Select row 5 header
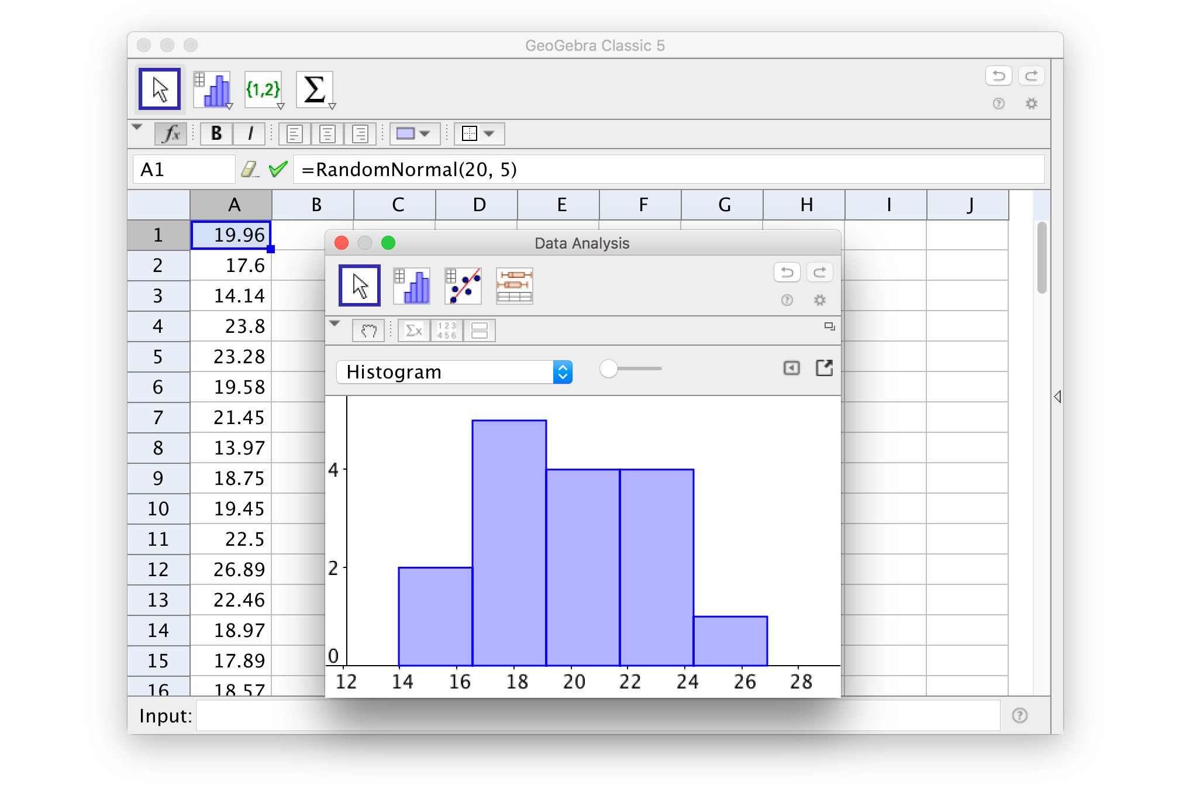The image size is (1193, 785). pos(158,357)
